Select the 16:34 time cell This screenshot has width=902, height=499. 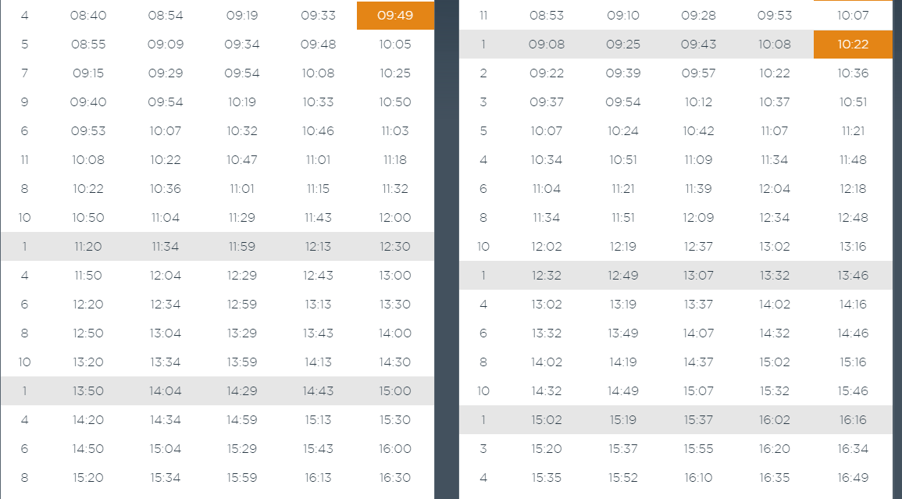tap(853, 448)
